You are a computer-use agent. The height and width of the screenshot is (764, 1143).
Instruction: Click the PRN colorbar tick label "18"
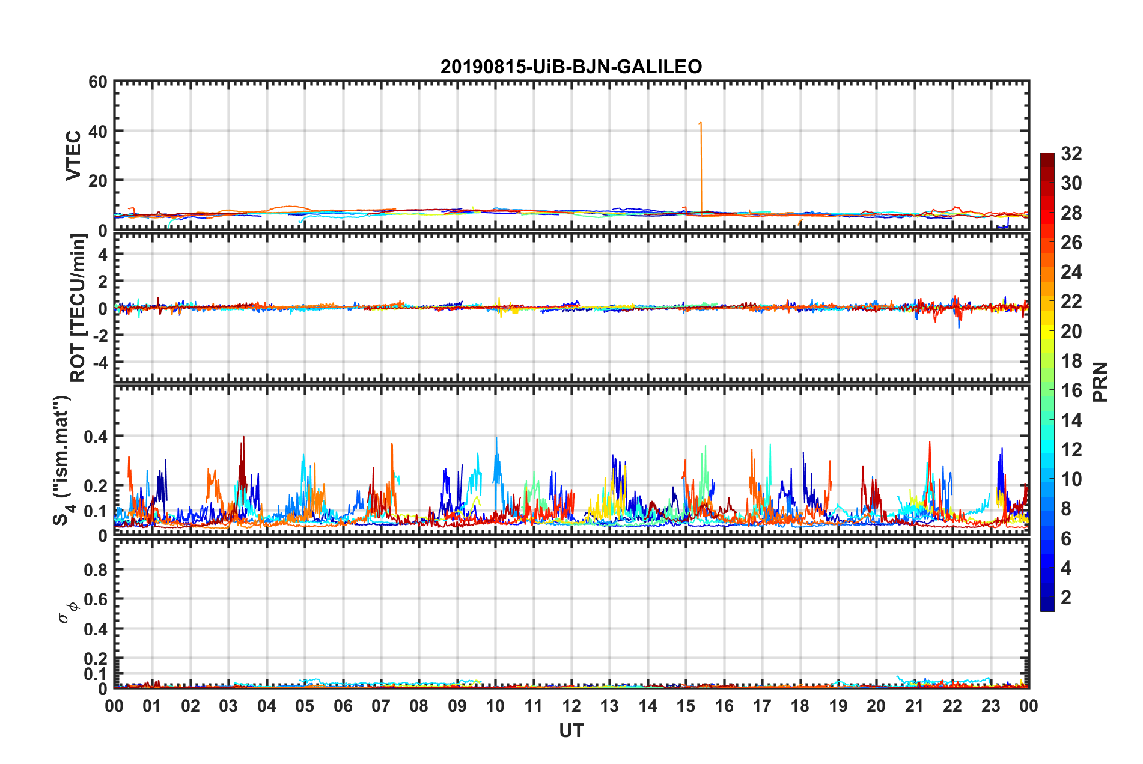pyautogui.click(x=1071, y=361)
